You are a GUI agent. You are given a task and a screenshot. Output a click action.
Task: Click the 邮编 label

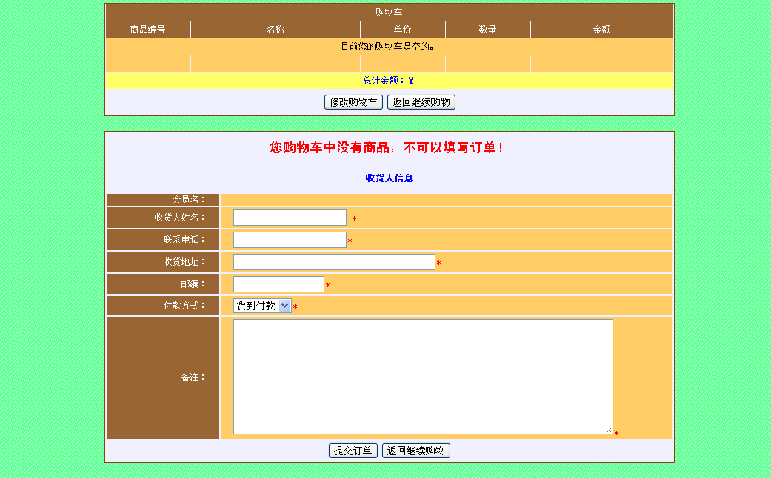coord(193,284)
